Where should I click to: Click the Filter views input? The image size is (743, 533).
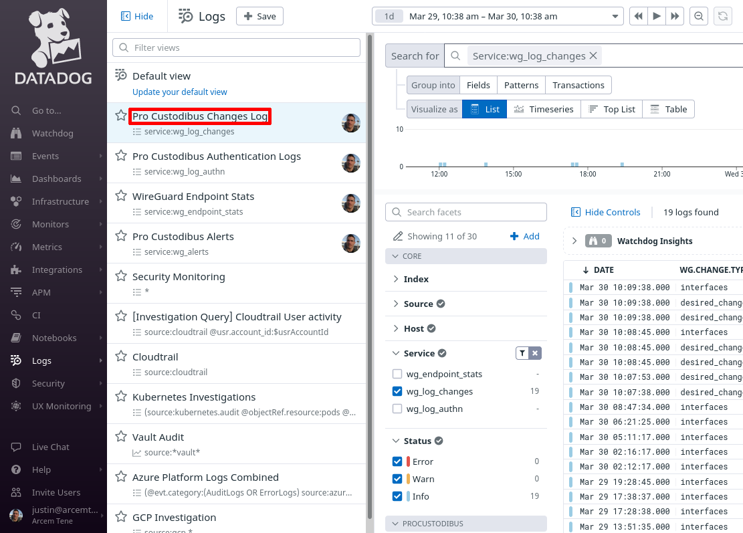[x=237, y=47]
